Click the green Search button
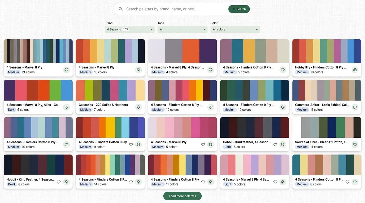365x203 pixels. (239, 9)
